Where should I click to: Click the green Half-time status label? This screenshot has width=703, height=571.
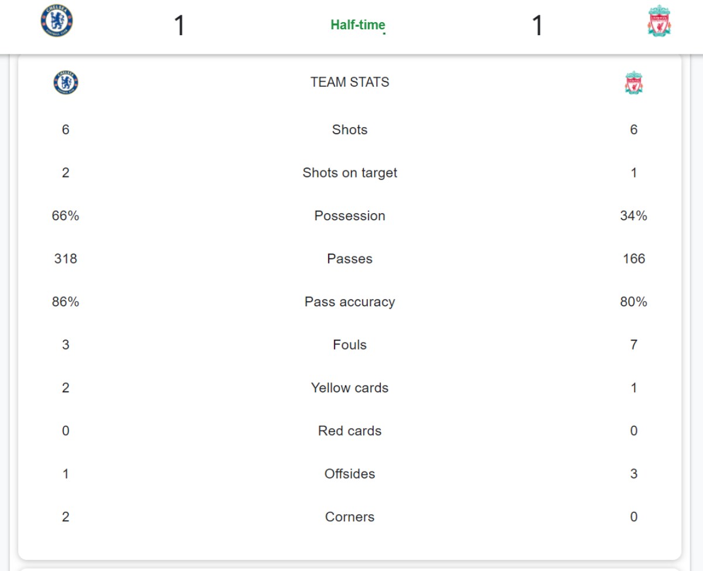click(x=357, y=25)
